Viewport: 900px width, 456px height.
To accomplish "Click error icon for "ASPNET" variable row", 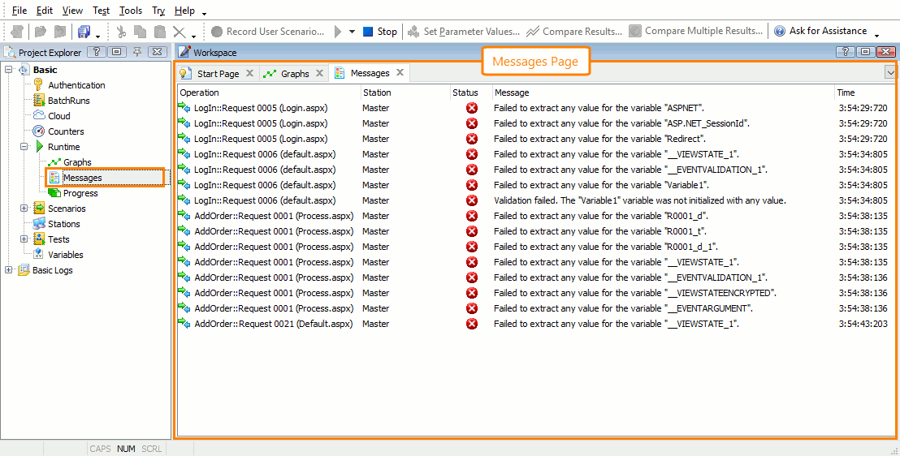I will tap(472, 108).
